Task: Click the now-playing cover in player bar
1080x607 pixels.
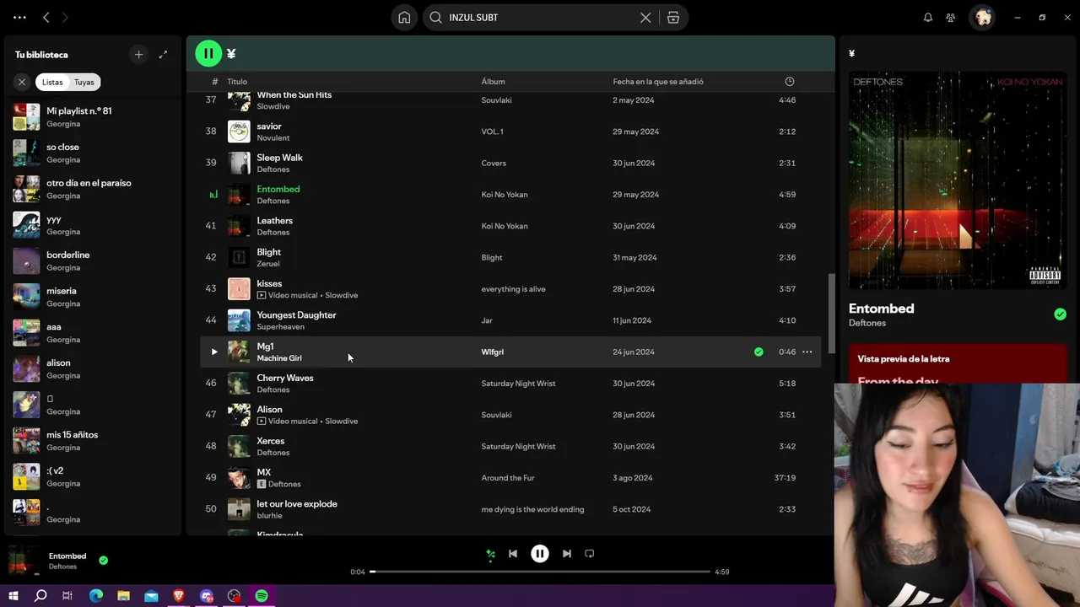Action: click(x=24, y=561)
